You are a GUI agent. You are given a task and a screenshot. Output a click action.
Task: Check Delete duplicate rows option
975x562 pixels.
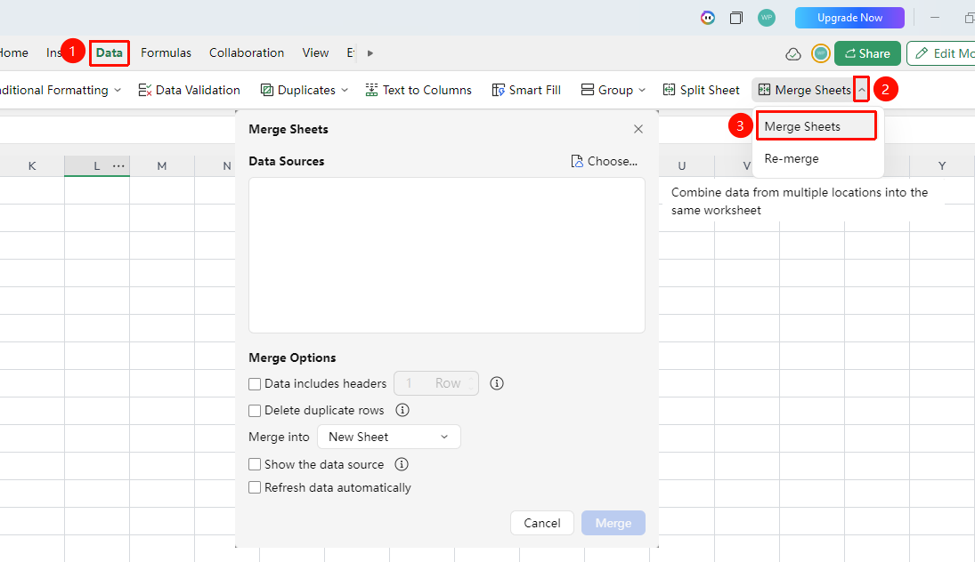point(255,411)
